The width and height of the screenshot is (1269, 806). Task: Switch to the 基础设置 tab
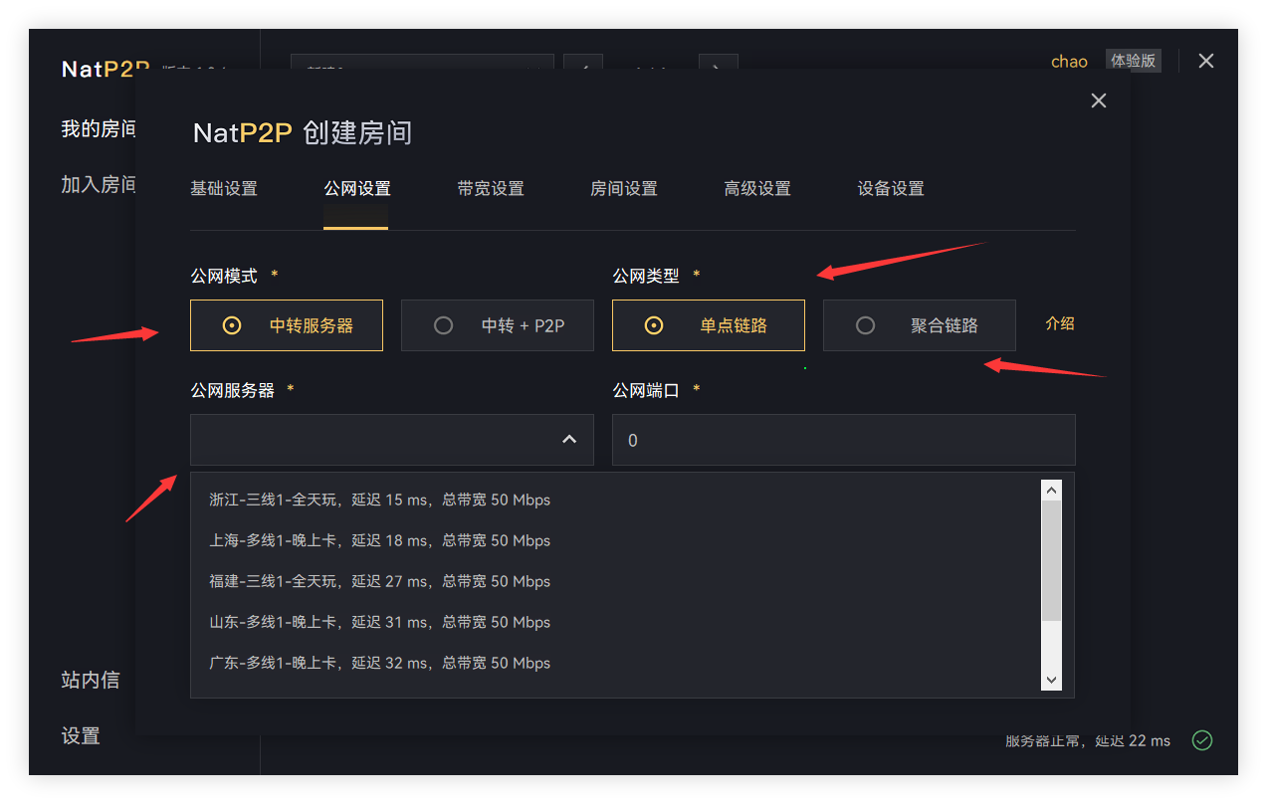tap(224, 188)
